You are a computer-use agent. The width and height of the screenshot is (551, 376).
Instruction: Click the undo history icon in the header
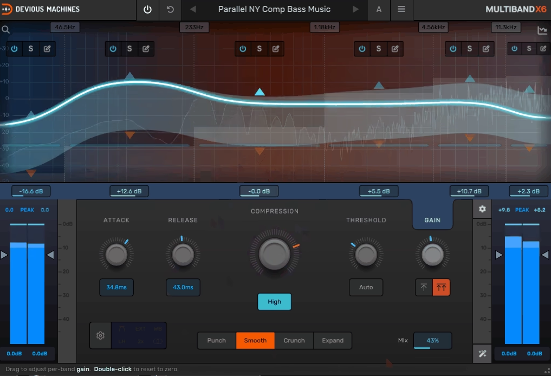pyautogui.click(x=170, y=9)
